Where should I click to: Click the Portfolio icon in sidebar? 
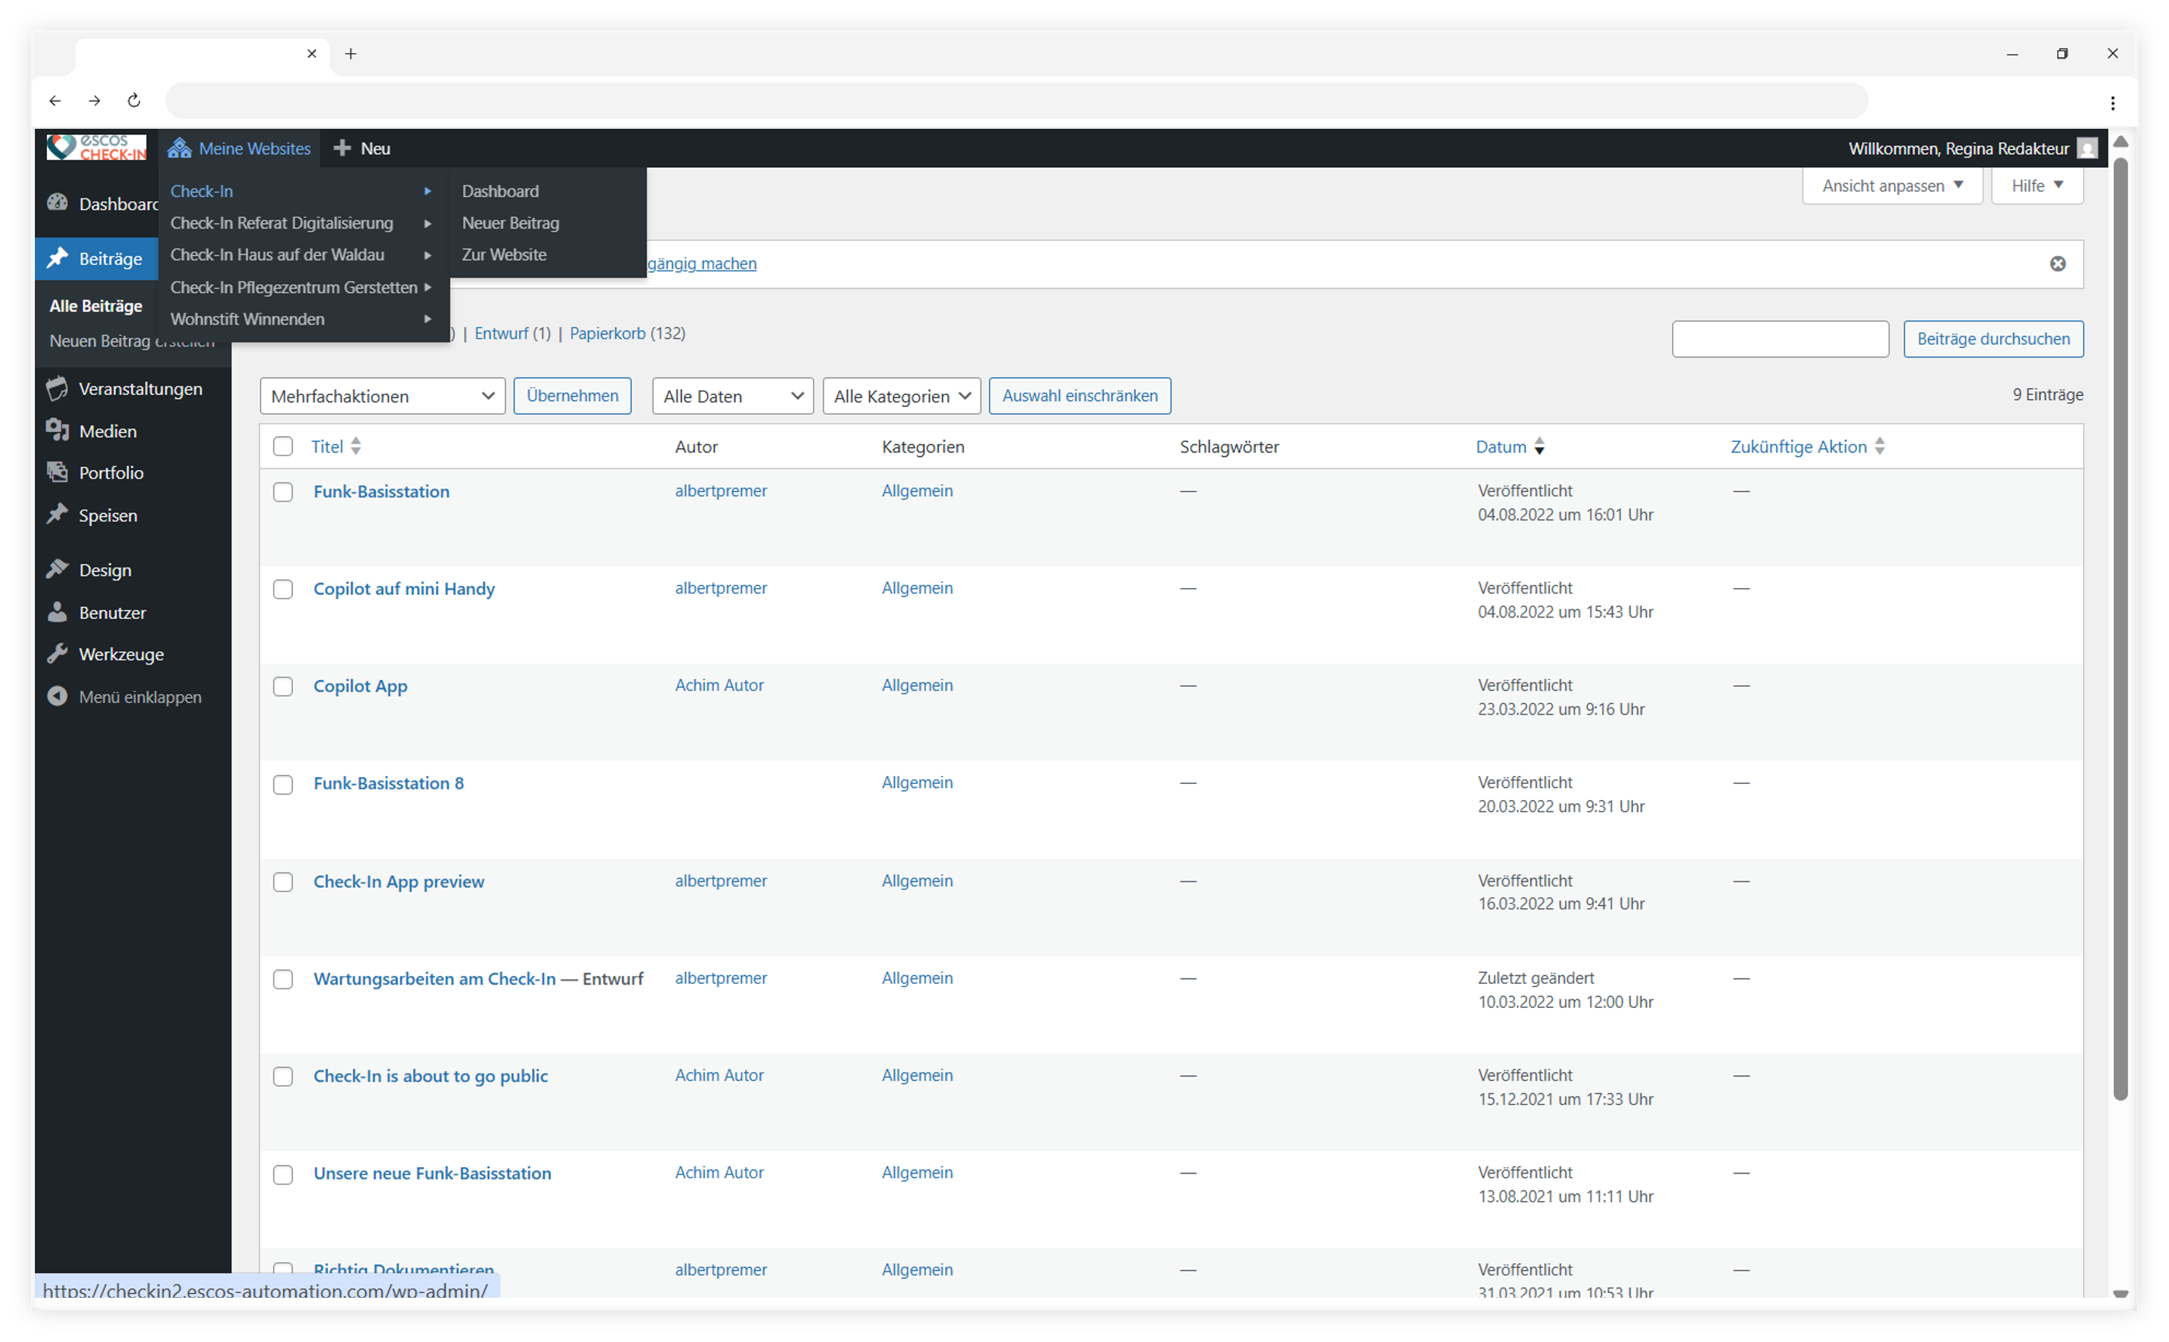tap(58, 472)
